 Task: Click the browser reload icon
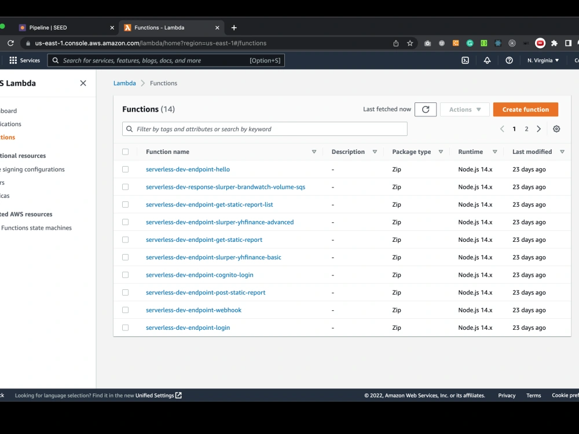10,43
